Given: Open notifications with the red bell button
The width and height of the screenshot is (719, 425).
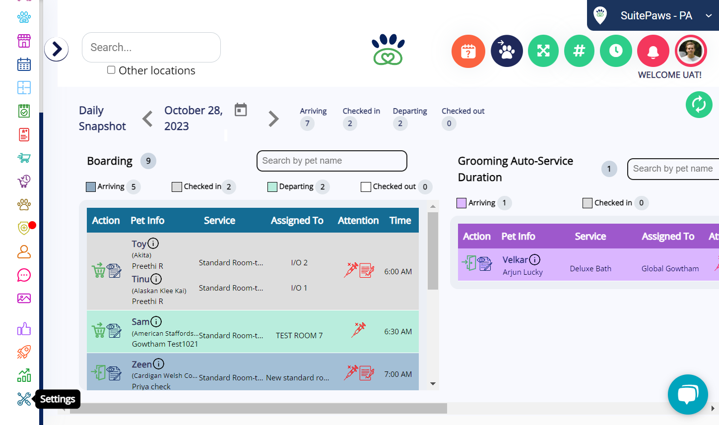Looking at the screenshot, I should tap(653, 51).
